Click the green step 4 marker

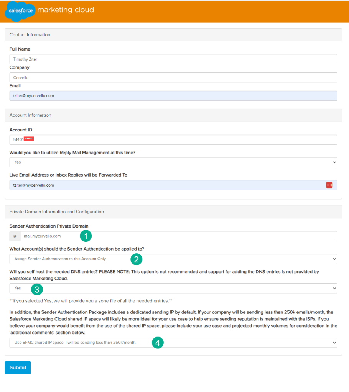[158, 343]
